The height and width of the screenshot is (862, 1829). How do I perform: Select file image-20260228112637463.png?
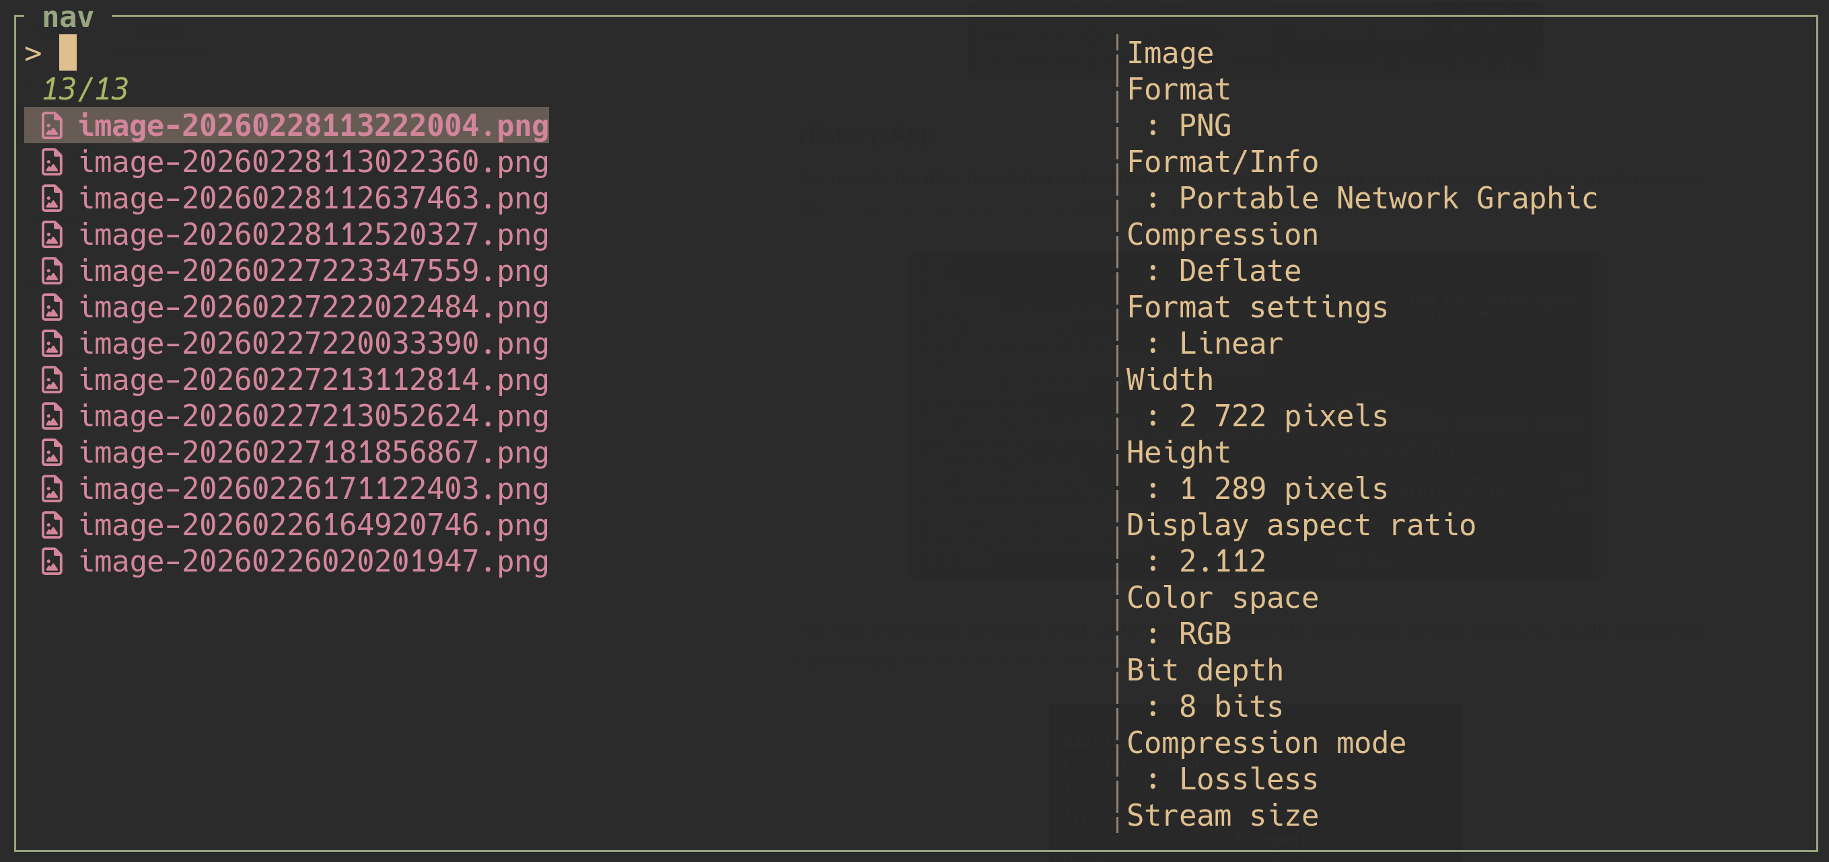click(313, 198)
